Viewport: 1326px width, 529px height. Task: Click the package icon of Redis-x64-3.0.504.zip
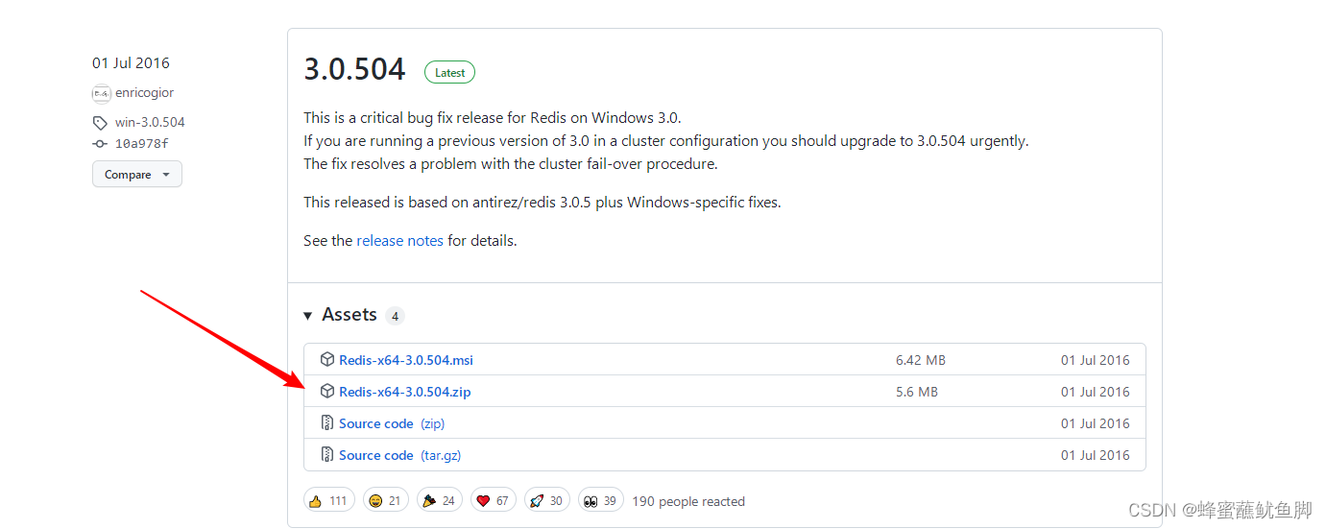click(x=327, y=392)
